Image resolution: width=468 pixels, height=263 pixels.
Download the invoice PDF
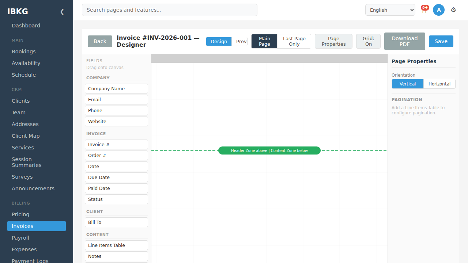[x=404, y=41]
